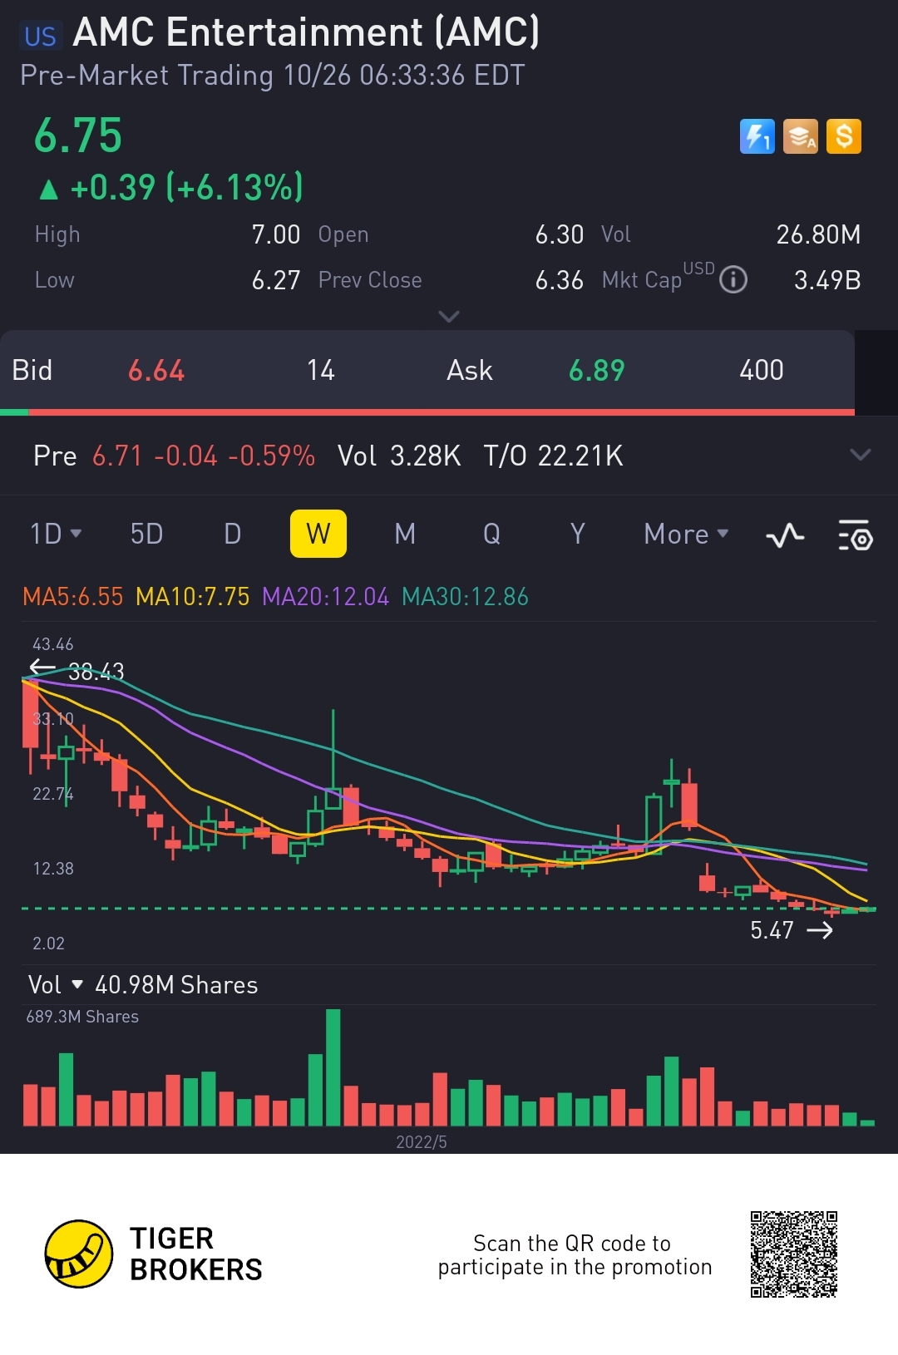
Task: Tap the bid price 6.64
Action: [156, 371]
